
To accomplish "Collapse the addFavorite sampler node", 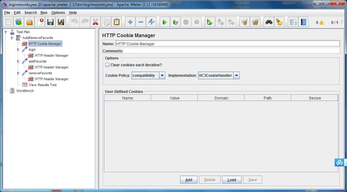I will pos(18,61).
